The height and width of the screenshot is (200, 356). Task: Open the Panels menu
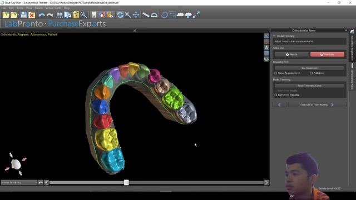(38, 8)
